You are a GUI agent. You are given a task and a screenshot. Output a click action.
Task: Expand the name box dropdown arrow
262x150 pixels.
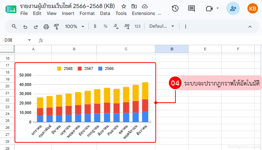[29, 40]
